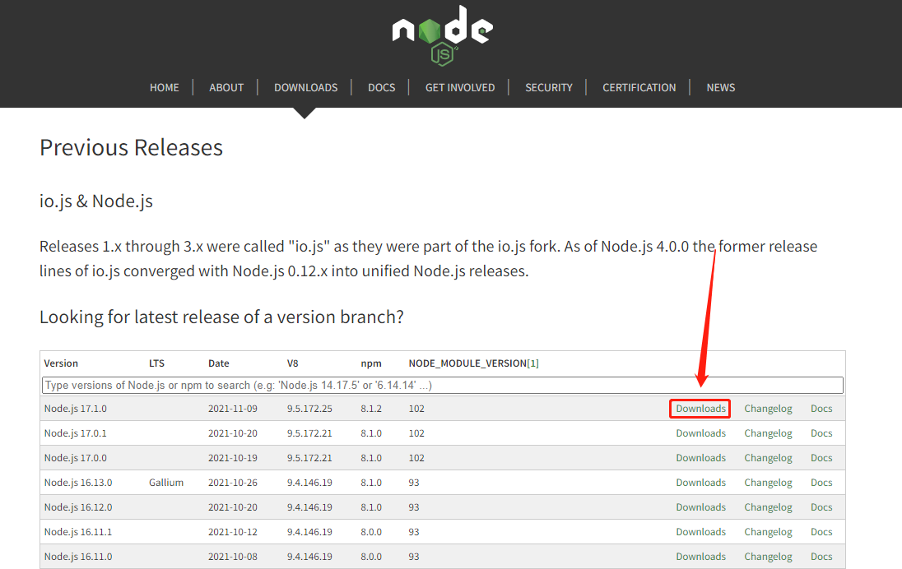View Docs for Node.js 17.0.1

pyautogui.click(x=821, y=433)
